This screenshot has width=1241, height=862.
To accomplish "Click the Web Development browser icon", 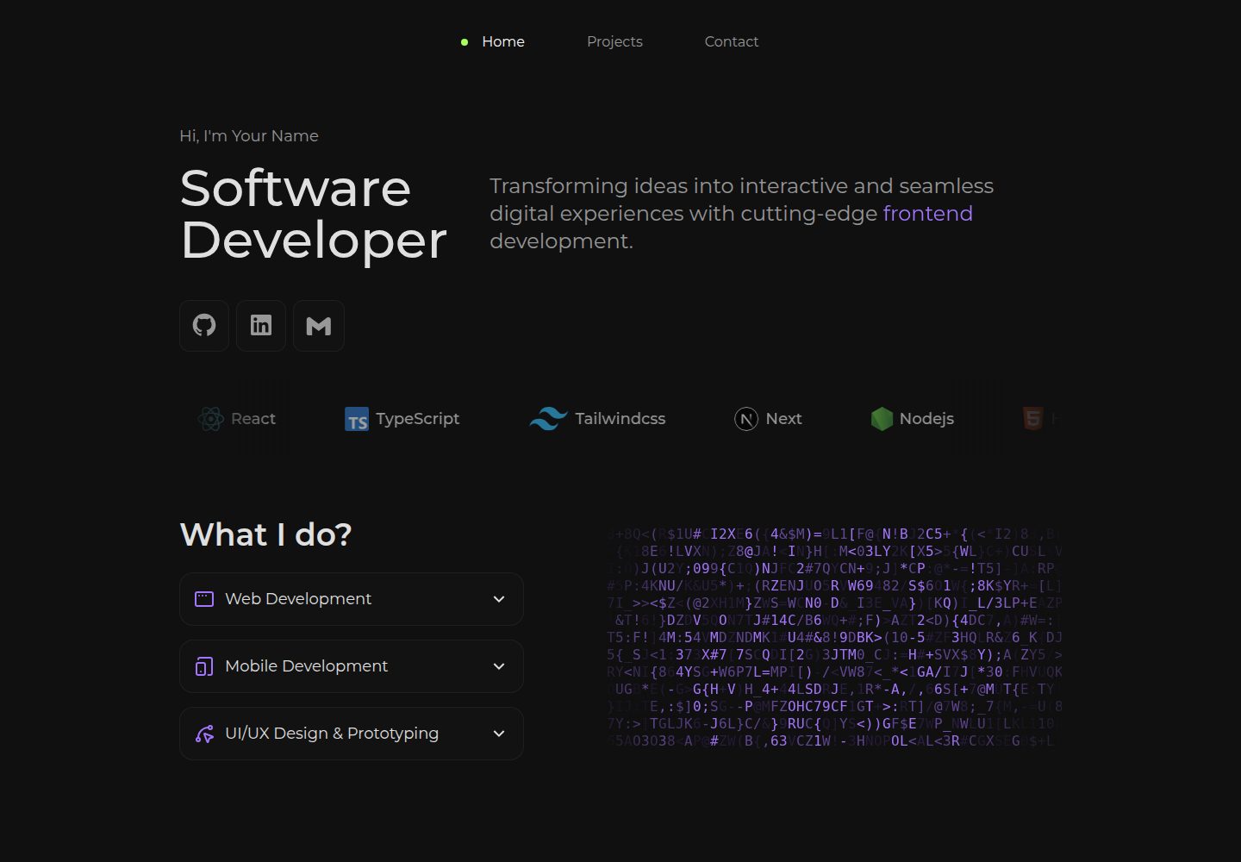I will [x=204, y=599].
